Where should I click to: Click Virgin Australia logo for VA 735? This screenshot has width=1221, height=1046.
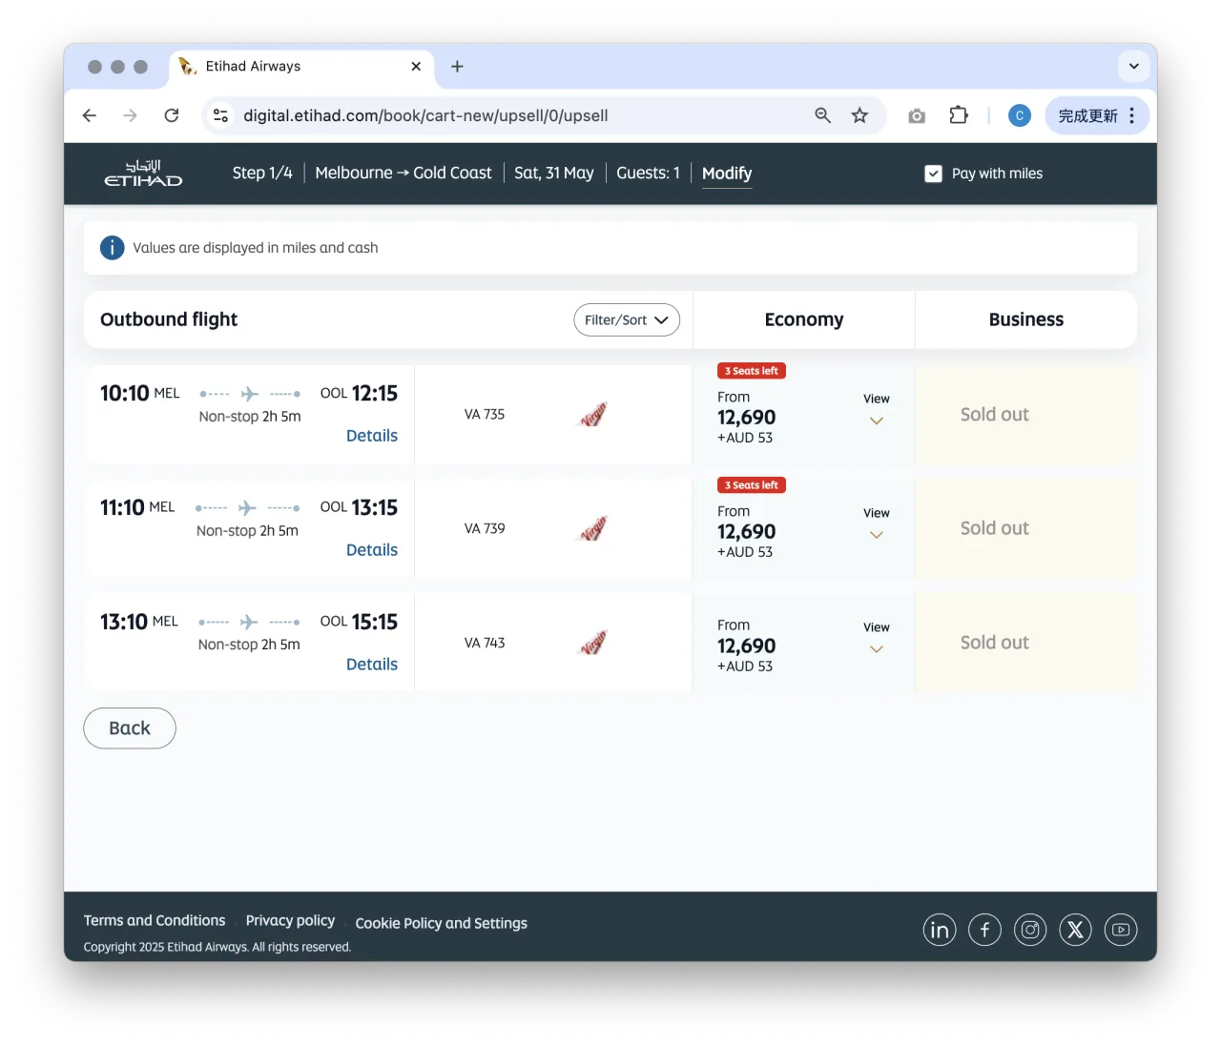[x=593, y=415]
